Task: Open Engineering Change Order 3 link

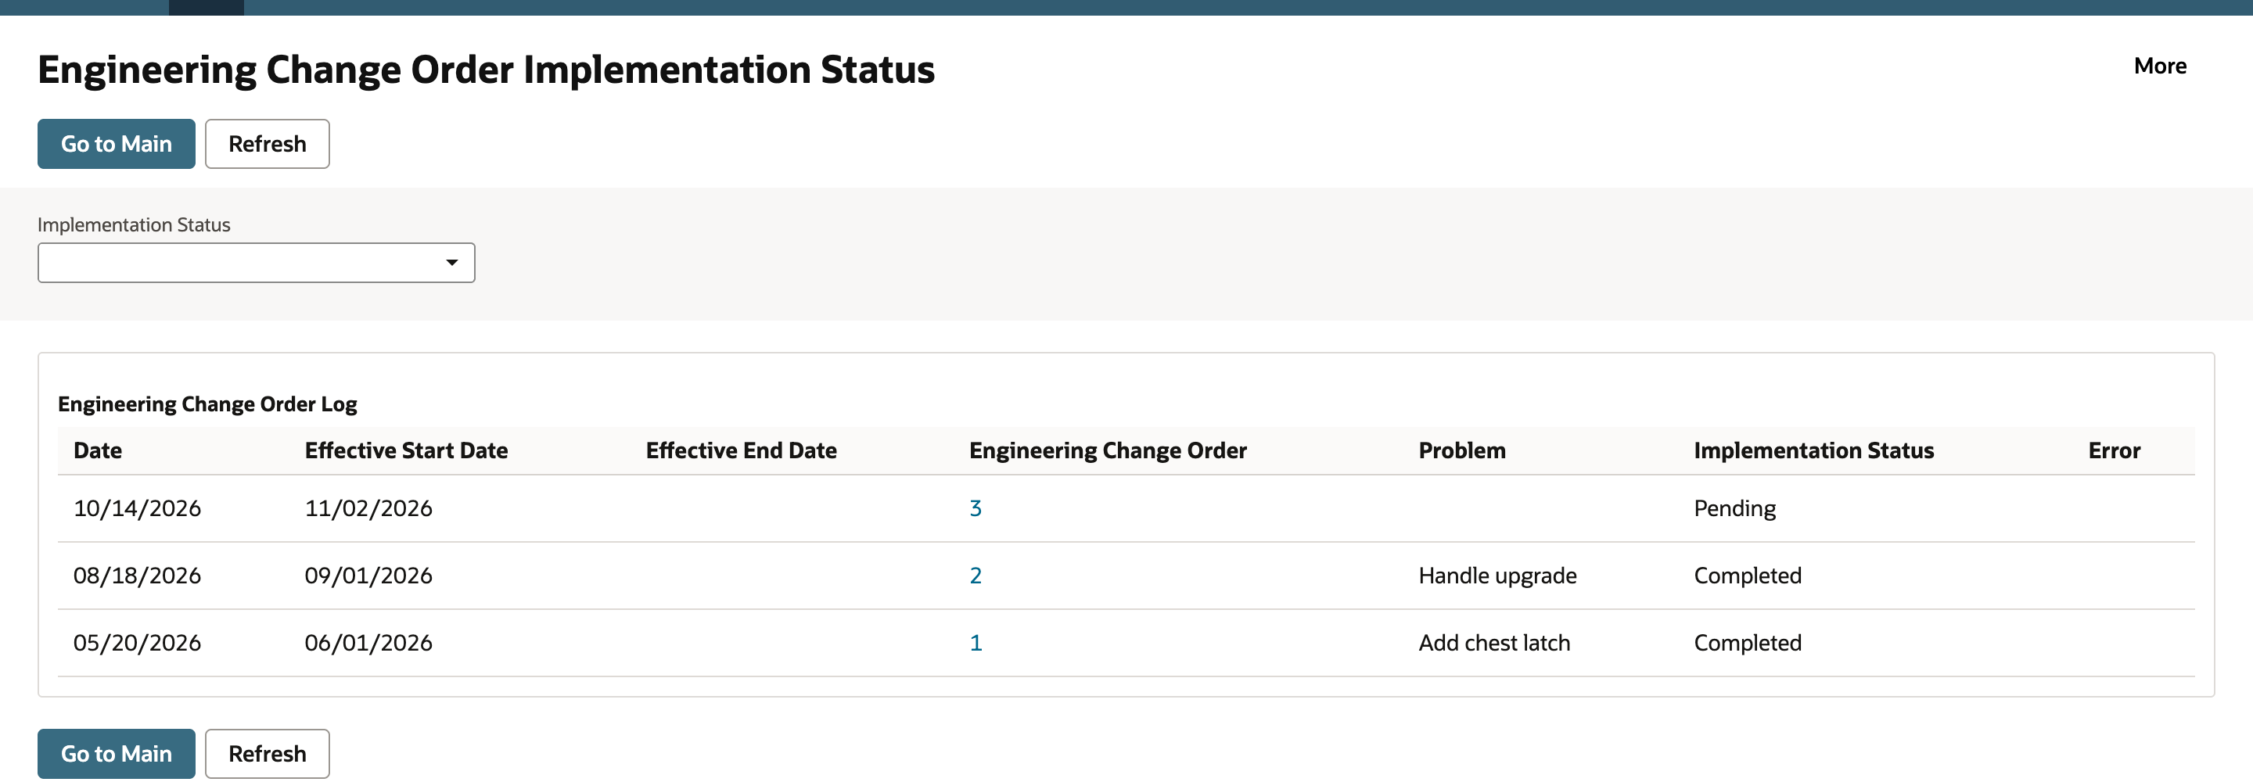Action: [x=976, y=508]
